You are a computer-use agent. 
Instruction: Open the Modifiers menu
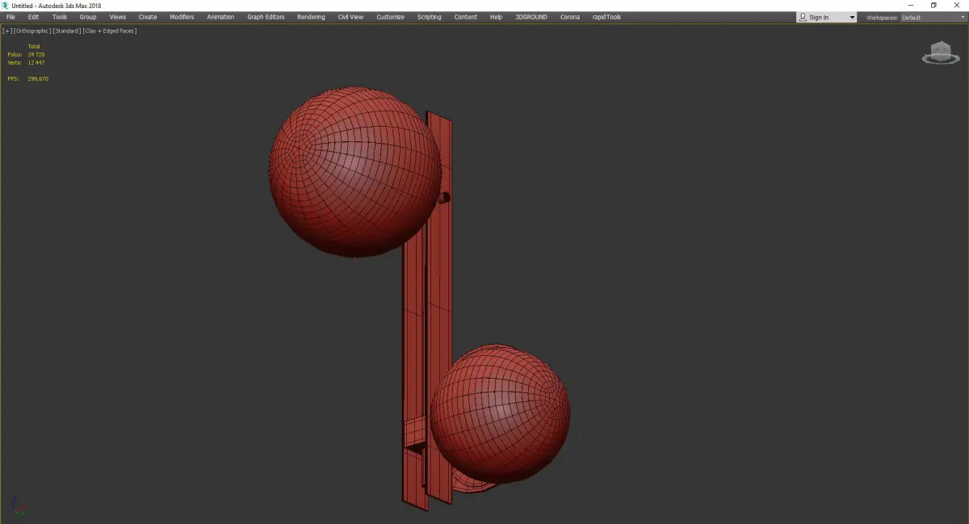(x=182, y=17)
